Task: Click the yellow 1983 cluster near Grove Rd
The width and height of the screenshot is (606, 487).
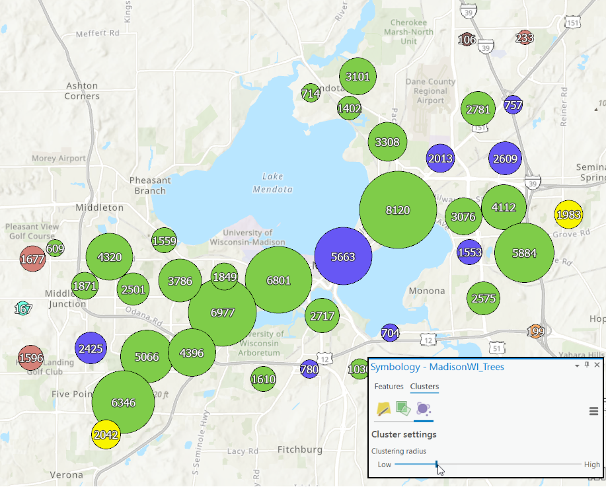Action: [x=569, y=214]
